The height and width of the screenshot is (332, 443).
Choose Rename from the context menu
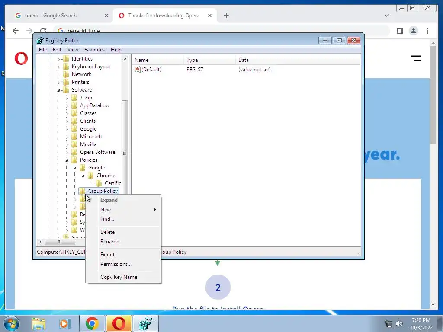109,242
